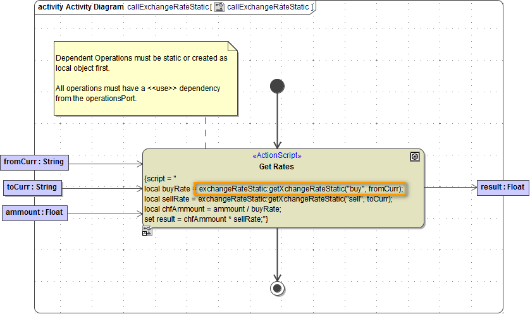The height and width of the screenshot is (314, 530).
Task: Select the dashed anchor line below the note
Action: click(x=206, y=133)
